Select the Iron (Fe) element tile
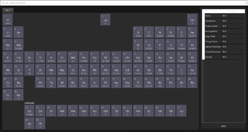Screen dimensions: 248x132 [x=84, y=57]
